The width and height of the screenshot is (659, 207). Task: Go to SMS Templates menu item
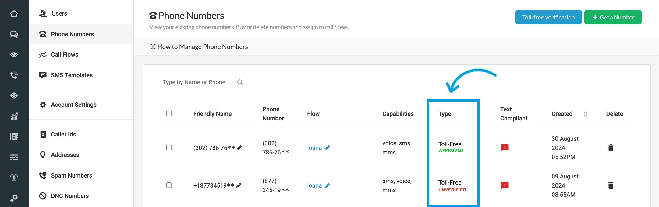(x=72, y=75)
